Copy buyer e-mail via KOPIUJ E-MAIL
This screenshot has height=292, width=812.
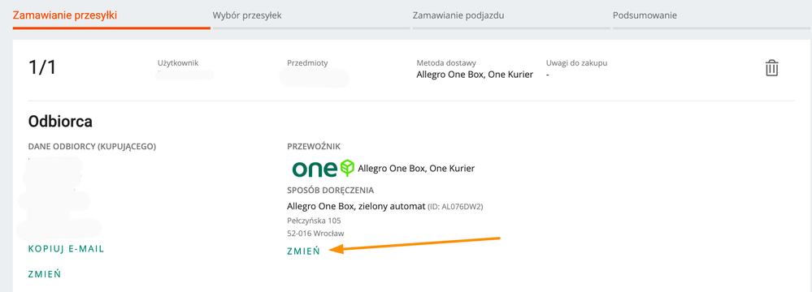[x=67, y=248]
